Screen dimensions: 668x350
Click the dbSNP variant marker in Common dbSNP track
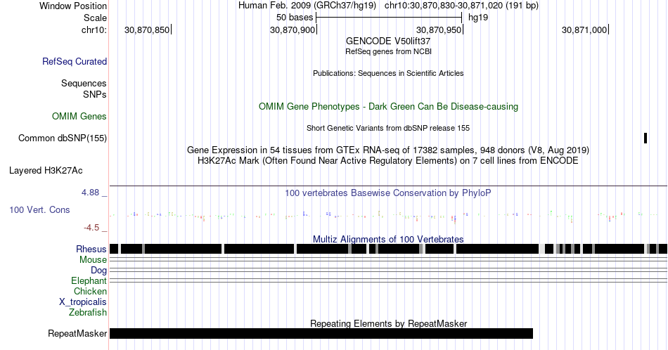pos(645,138)
